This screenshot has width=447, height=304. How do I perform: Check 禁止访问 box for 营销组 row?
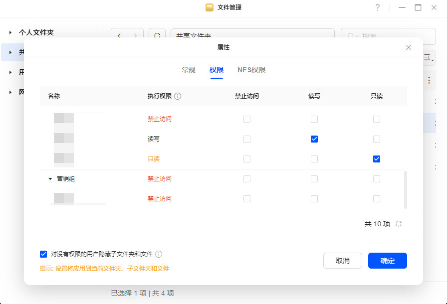247,179
